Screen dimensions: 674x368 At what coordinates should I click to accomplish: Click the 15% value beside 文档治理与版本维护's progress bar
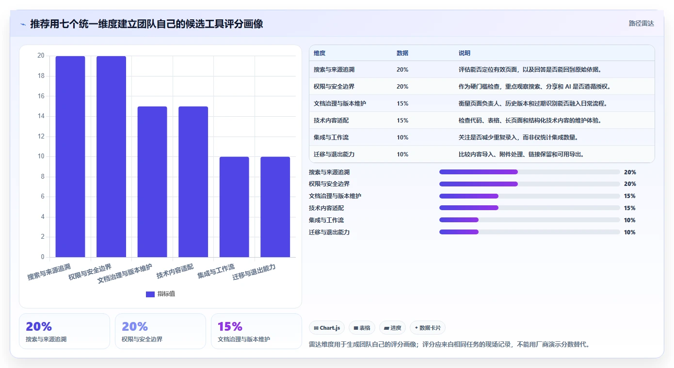[x=630, y=196]
